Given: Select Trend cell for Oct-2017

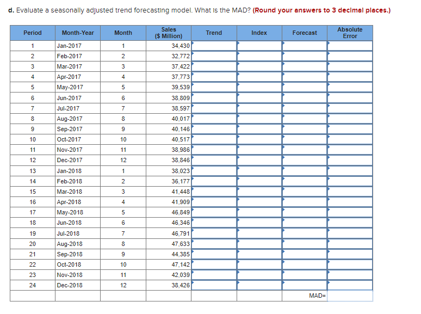Looking at the screenshot, I should (214, 139).
